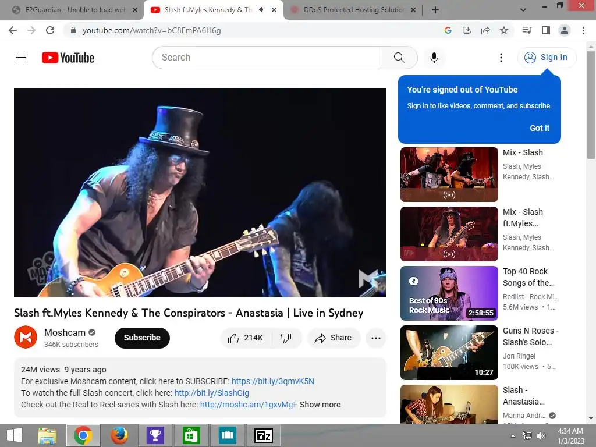Click the video player to pause
The height and width of the screenshot is (447, 596).
point(200,192)
